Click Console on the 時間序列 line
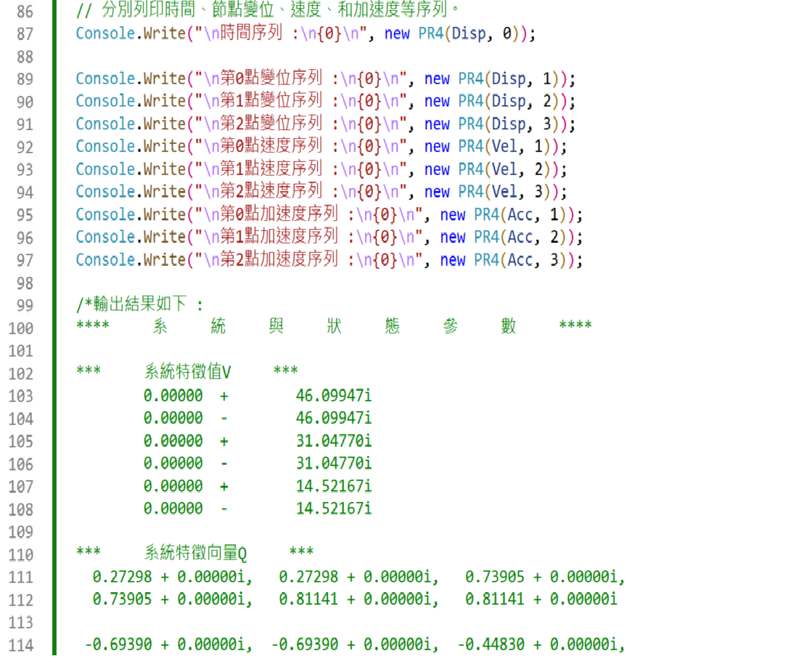The width and height of the screenshot is (812, 664). [x=105, y=33]
